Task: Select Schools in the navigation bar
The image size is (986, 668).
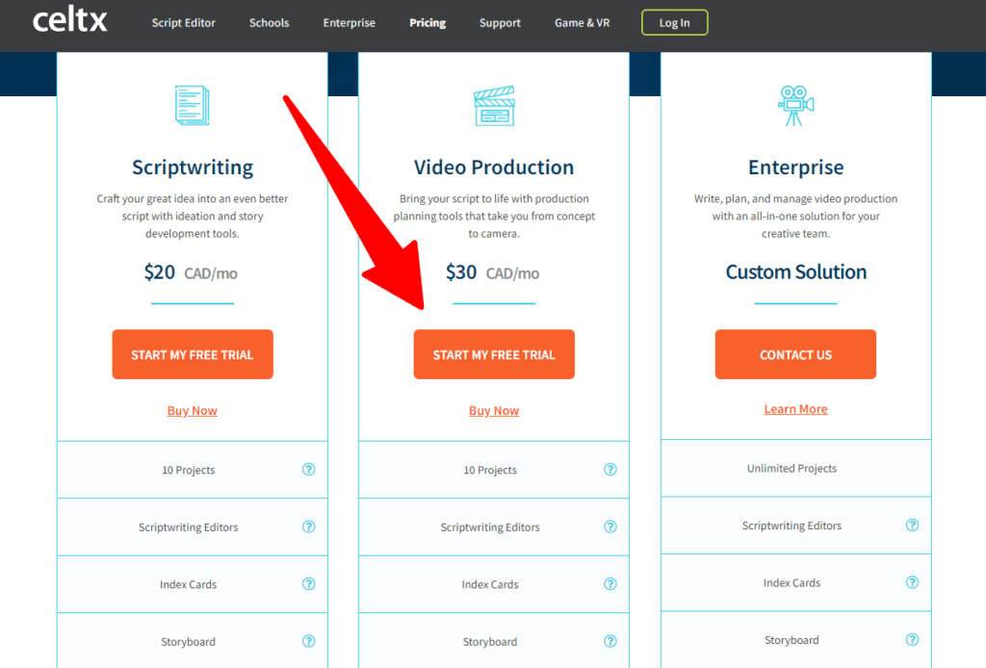Action: (x=269, y=22)
